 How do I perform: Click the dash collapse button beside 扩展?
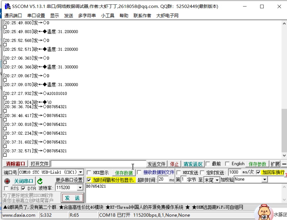tap(284, 164)
